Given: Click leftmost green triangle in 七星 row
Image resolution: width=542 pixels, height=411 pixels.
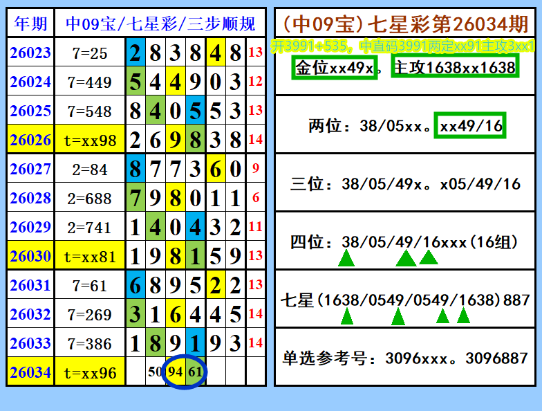Looking at the screenshot, I should pyautogui.click(x=347, y=317).
